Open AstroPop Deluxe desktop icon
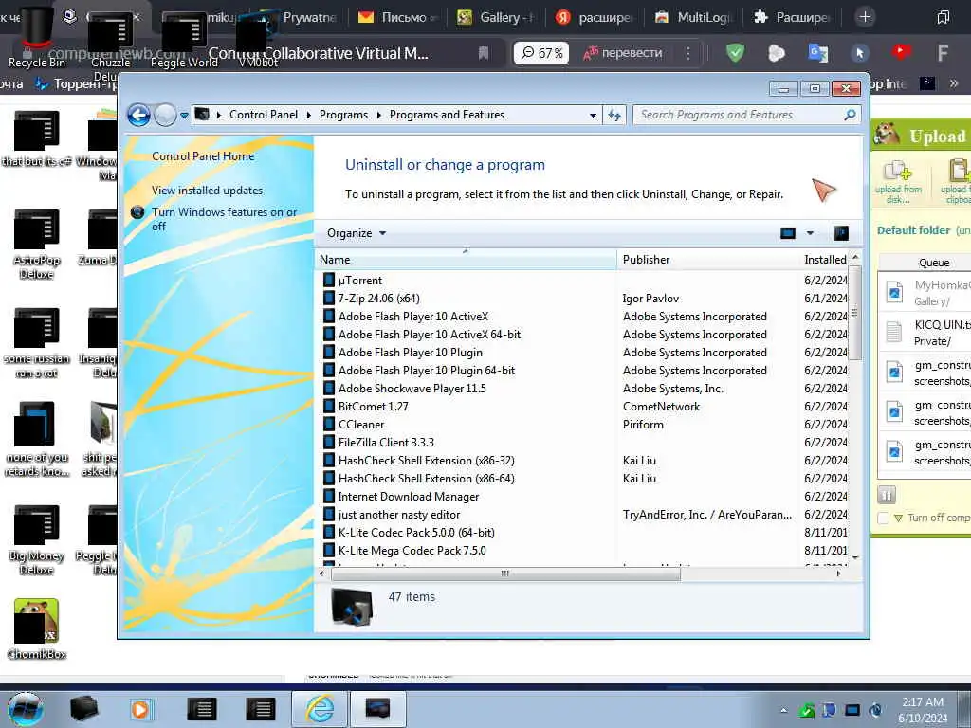 [x=37, y=244]
